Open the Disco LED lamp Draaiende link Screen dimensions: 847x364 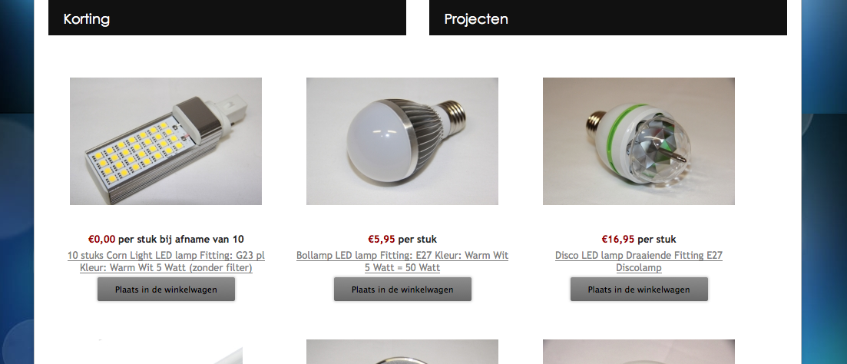coord(638,261)
